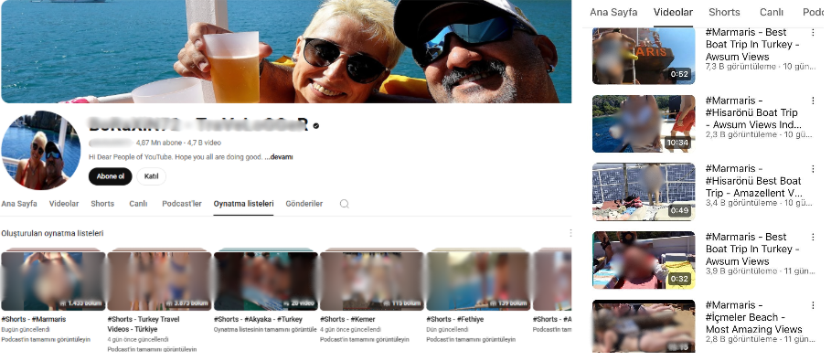Screen dimensions: 831x361
Task: Click the Katıl join button
Action: click(x=152, y=176)
